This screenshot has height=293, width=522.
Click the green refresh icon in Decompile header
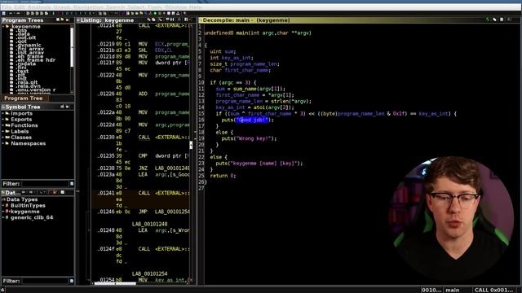pos(488,20)
